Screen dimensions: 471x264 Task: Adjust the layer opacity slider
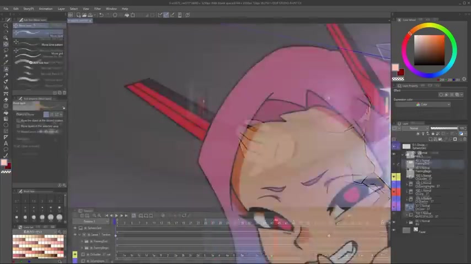click(444, 128)
